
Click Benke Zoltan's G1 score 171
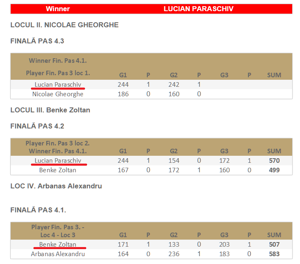123,245
